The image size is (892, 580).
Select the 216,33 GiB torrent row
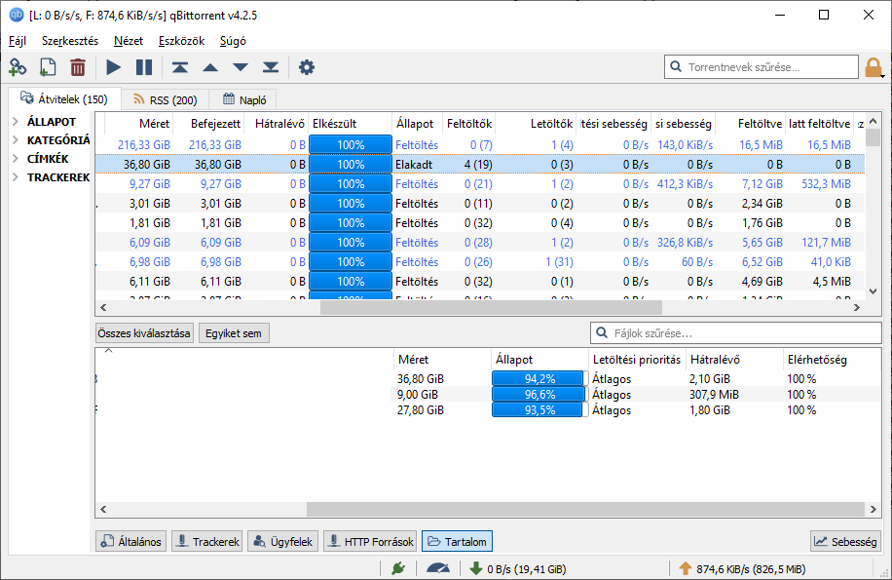point(479,144)
